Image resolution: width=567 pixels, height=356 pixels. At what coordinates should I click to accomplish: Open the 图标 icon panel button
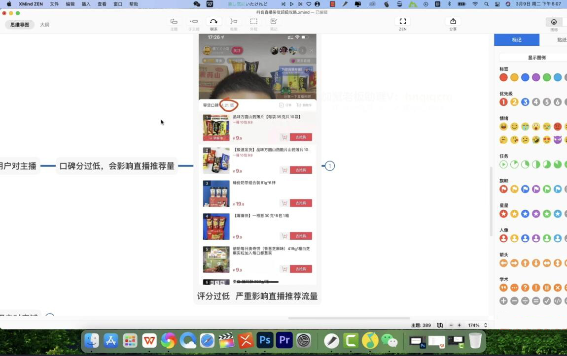[x=554, y=24]
